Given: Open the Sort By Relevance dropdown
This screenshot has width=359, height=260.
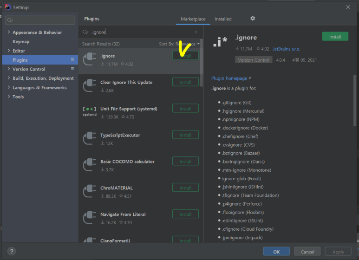Looking at the screenshot, I should [179, 44].
